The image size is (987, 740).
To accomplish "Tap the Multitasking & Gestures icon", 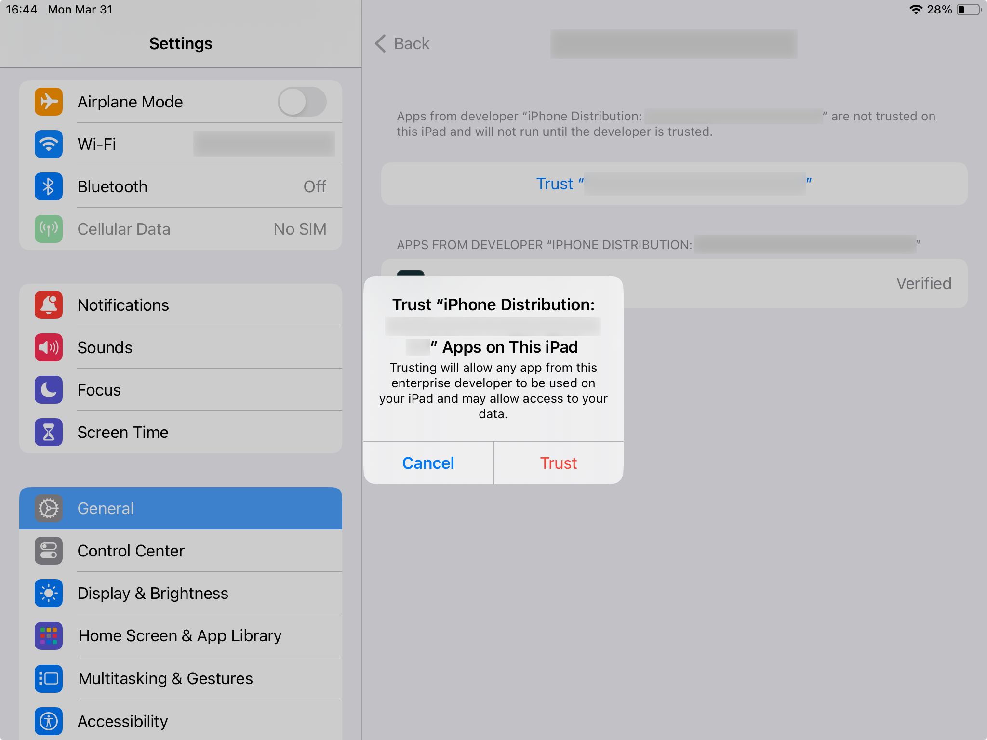I will click(x=49, y=678).
